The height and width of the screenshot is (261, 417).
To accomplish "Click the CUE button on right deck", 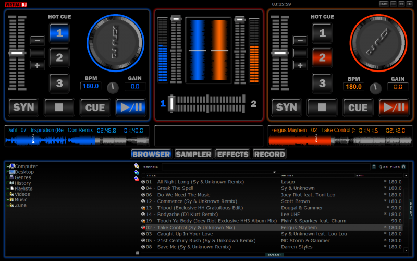I will pos(358,108).
